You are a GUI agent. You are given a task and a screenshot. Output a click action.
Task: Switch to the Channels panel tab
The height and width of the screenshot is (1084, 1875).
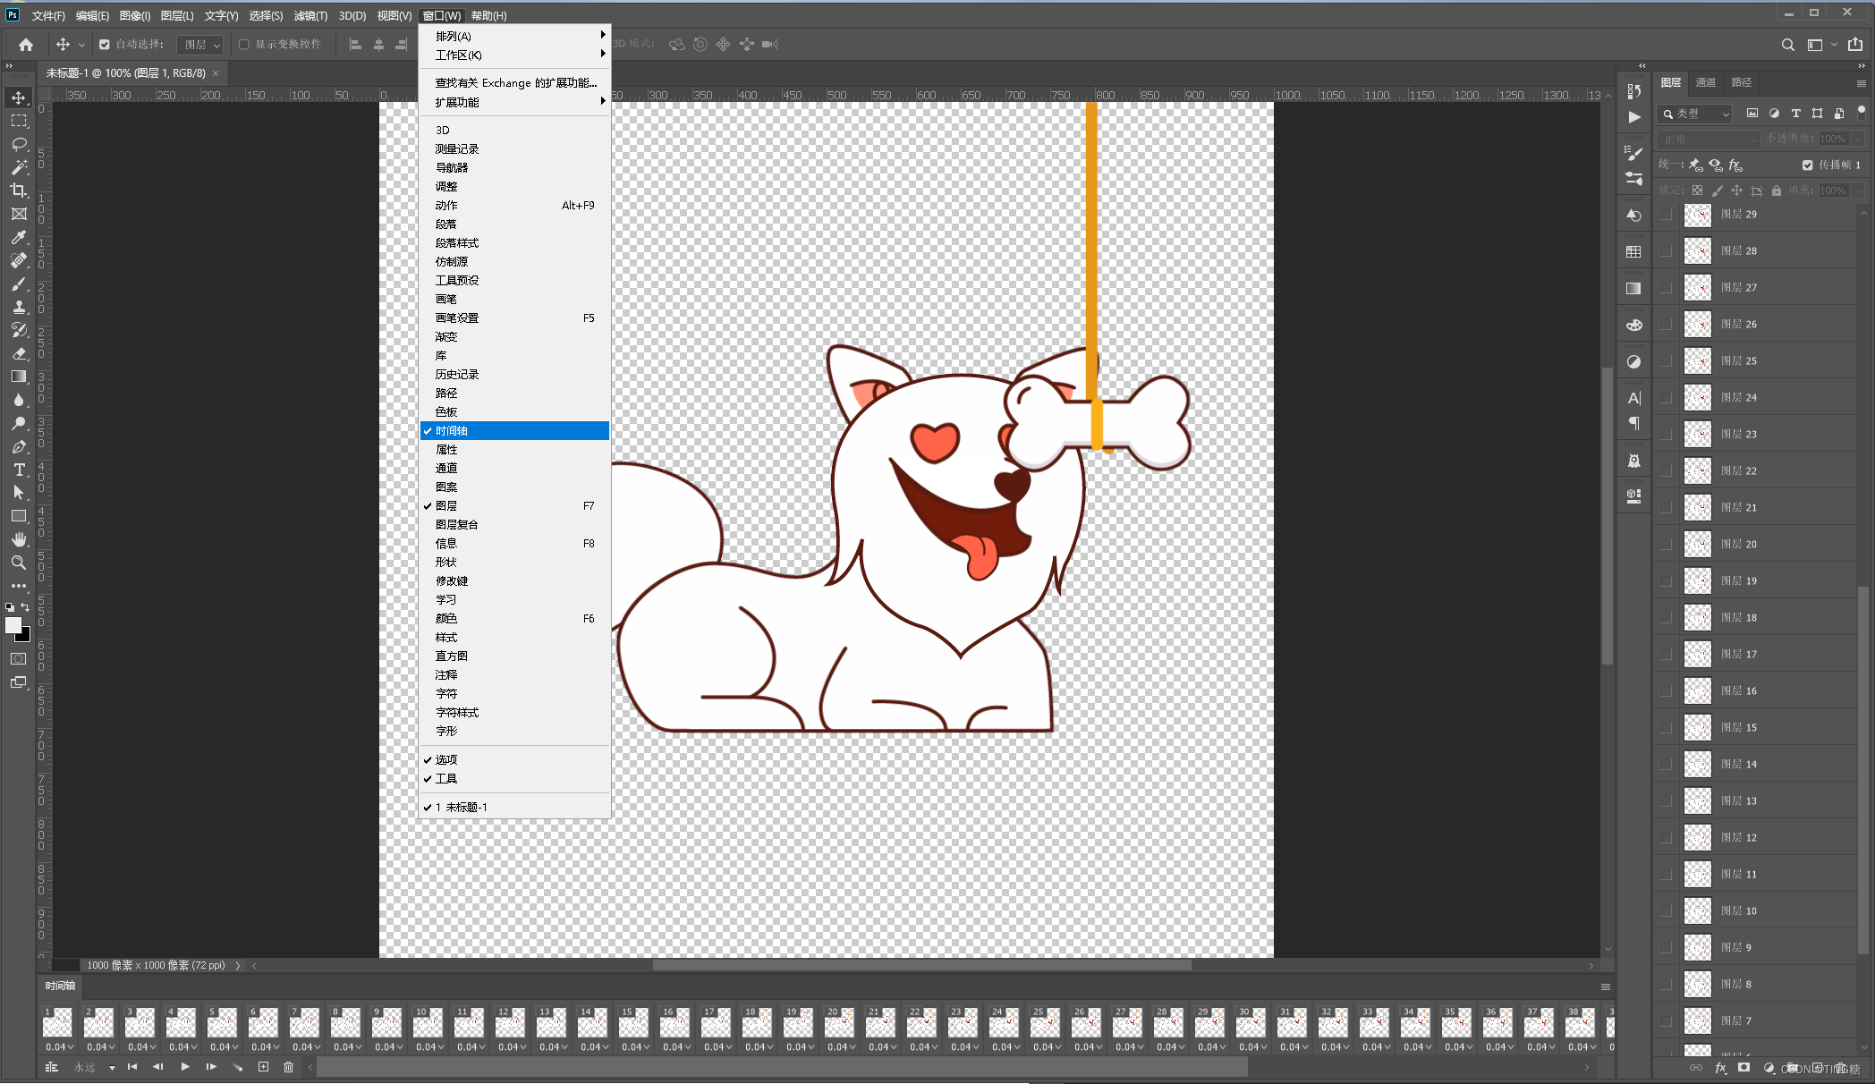[1705, 82]
